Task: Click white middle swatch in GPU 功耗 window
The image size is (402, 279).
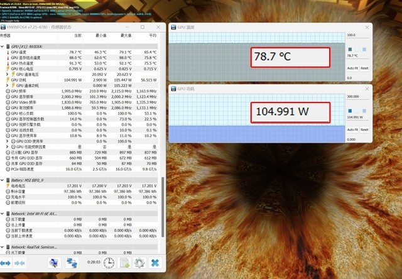Action: pyautogui.click(x=357, y=111)
